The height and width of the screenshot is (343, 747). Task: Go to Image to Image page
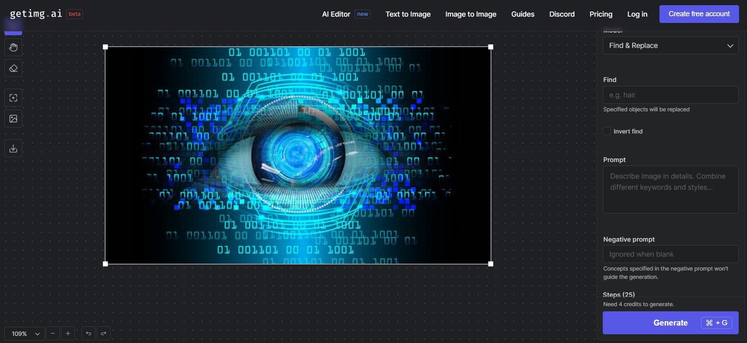(x=470, y=14)
